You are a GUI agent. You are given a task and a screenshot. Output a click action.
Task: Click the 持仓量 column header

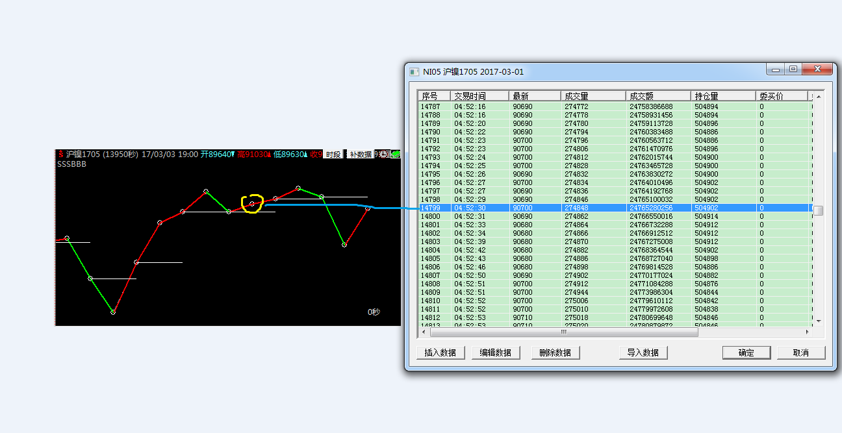point(723,96)
